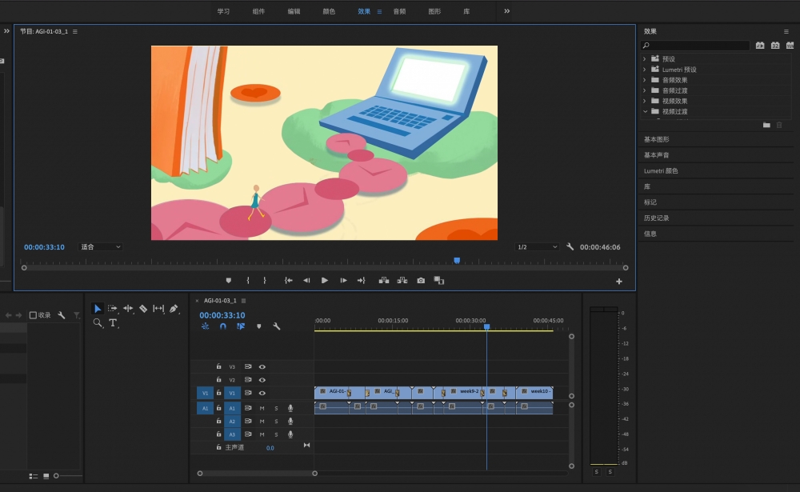
Task: Open the 1/2 playback resolution dropdown
Action: coord(537,247)
